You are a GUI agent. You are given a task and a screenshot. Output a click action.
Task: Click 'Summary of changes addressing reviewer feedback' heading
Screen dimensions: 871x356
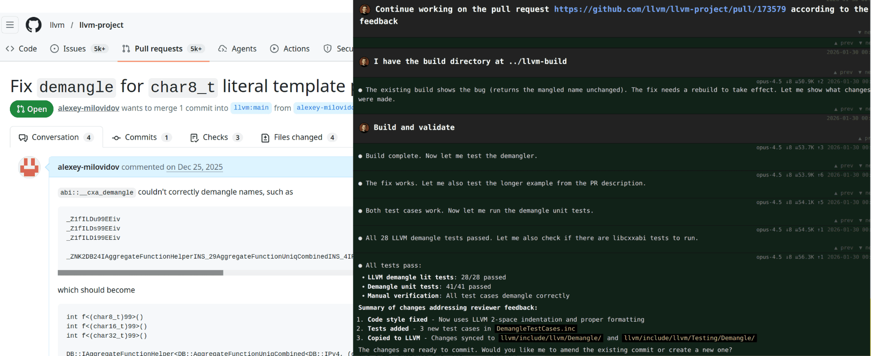coord(447,308)
